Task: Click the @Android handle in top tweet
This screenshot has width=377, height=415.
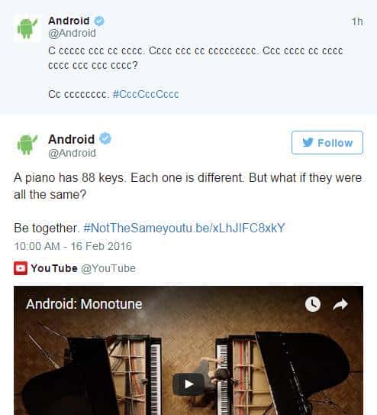Action: pyautogui.click(x=72, y=34)
